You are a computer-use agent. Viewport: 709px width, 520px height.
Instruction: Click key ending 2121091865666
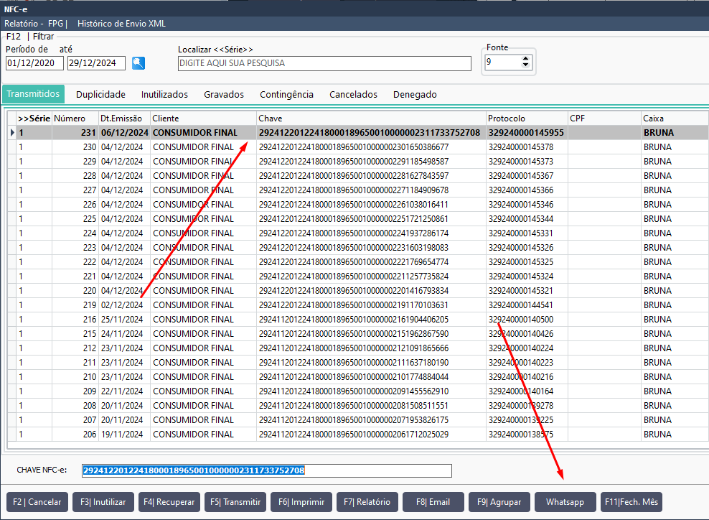(354, 348)
